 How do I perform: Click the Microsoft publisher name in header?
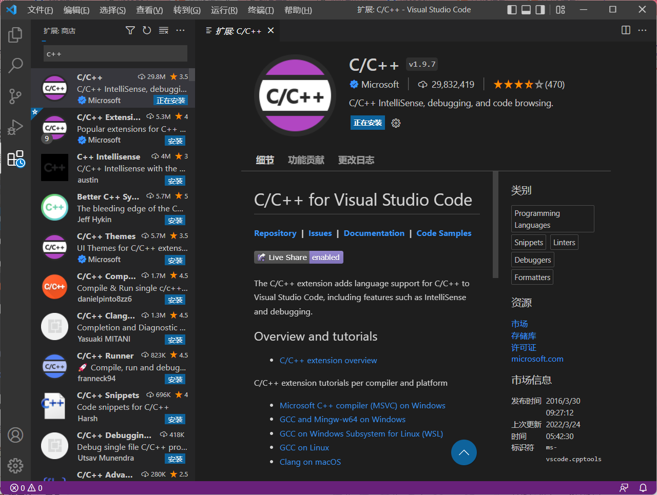(x=380, y=85)
